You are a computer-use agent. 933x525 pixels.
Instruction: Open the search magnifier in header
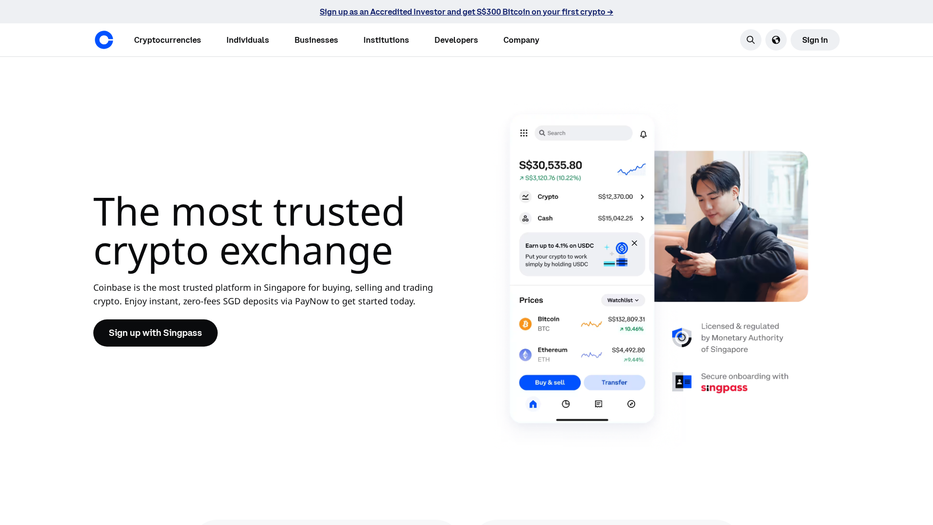click(x=751, y=40)
